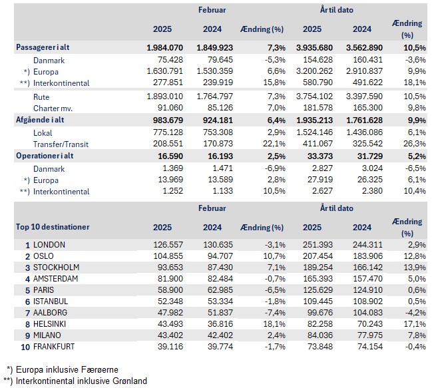Select the "Top 10 destinationer" header cell
This screenshot has height=388, width=436.
(x=52, y=227)
